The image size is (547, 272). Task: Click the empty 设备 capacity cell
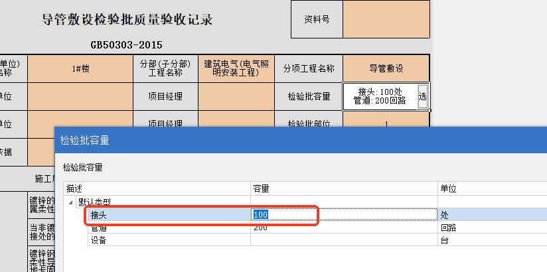pos(344,240)
